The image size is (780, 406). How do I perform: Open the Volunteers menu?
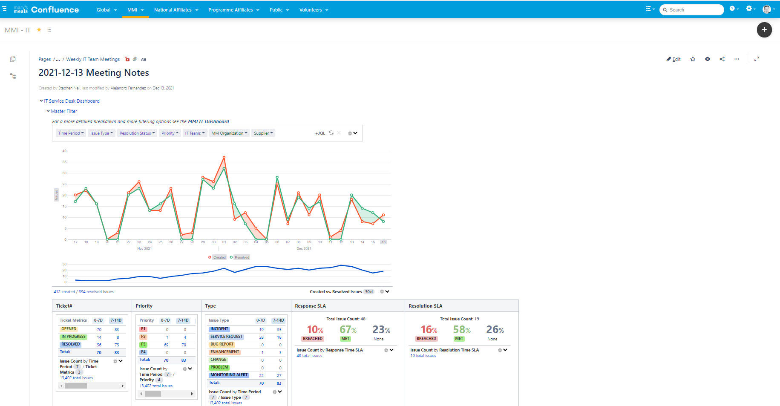(x=314, y=10)
